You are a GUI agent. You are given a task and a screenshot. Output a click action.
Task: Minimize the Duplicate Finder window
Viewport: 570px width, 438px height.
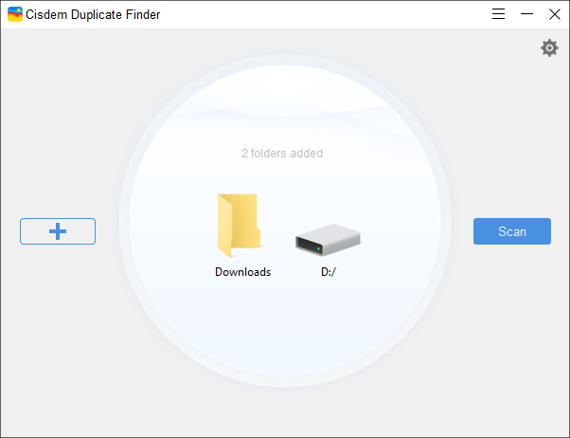point(526,14)
